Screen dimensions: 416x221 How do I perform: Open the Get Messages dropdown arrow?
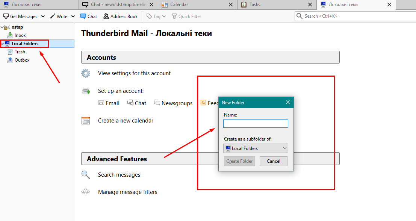pyautogui.click(x=43, y=17)
